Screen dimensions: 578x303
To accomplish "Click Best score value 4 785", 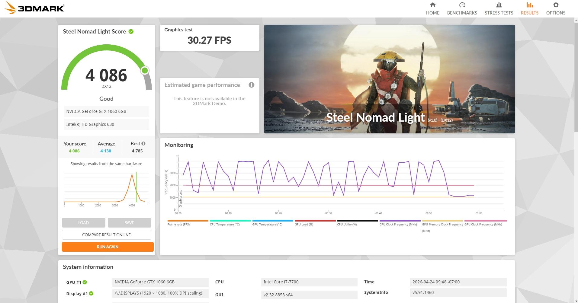I will [137, 151].
